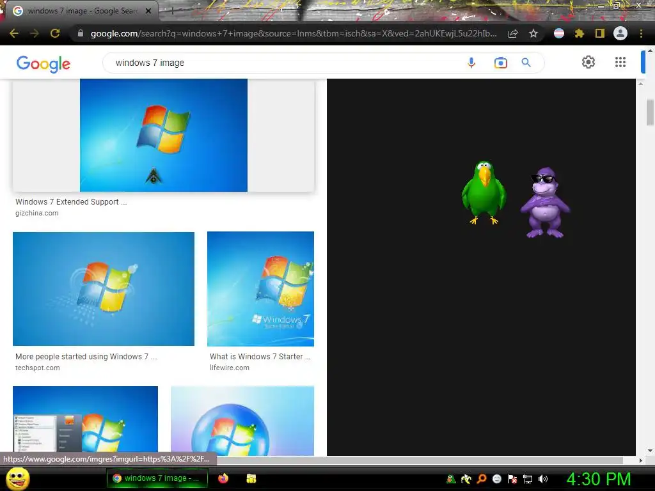Open the techspot Windows 7 wallpaper thumbnail

(104, 289)
